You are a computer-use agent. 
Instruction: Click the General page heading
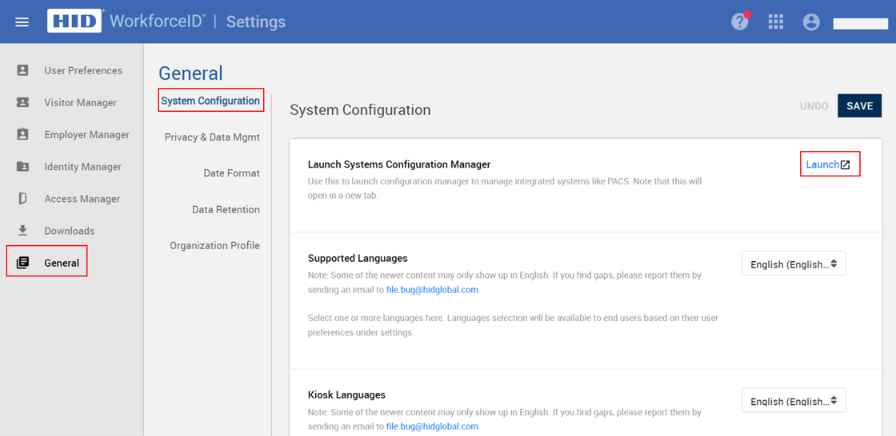pos(190,73)
